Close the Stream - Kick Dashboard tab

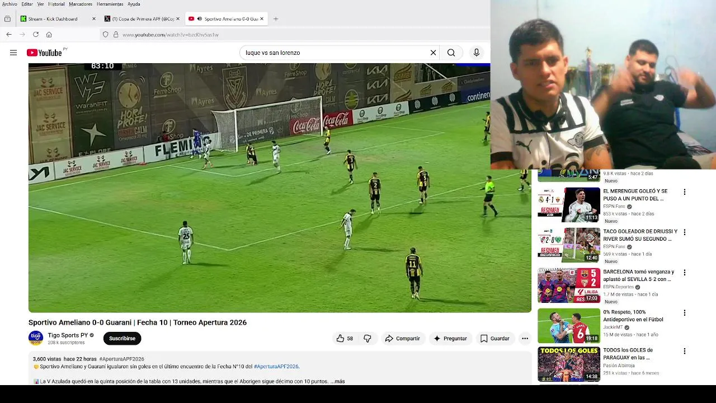pyautogui.click(x=94, y=19)
